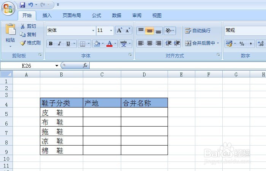Expand the 粘贴 options arrow
Viewport: 266px width, 171px height.
point(10,46)
